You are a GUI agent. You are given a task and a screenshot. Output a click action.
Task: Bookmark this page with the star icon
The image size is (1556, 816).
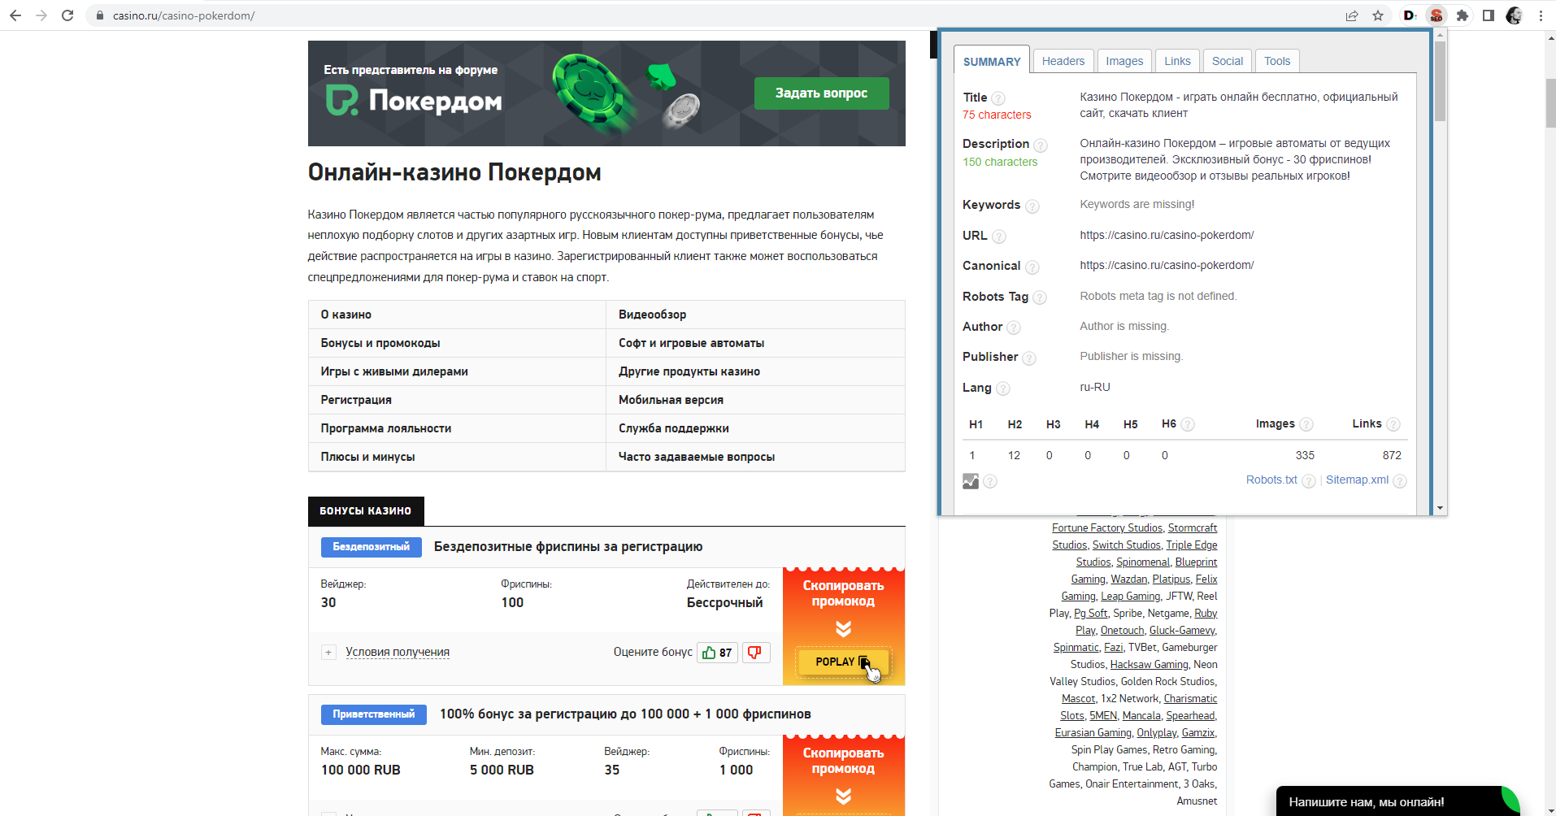point(1378,15)
